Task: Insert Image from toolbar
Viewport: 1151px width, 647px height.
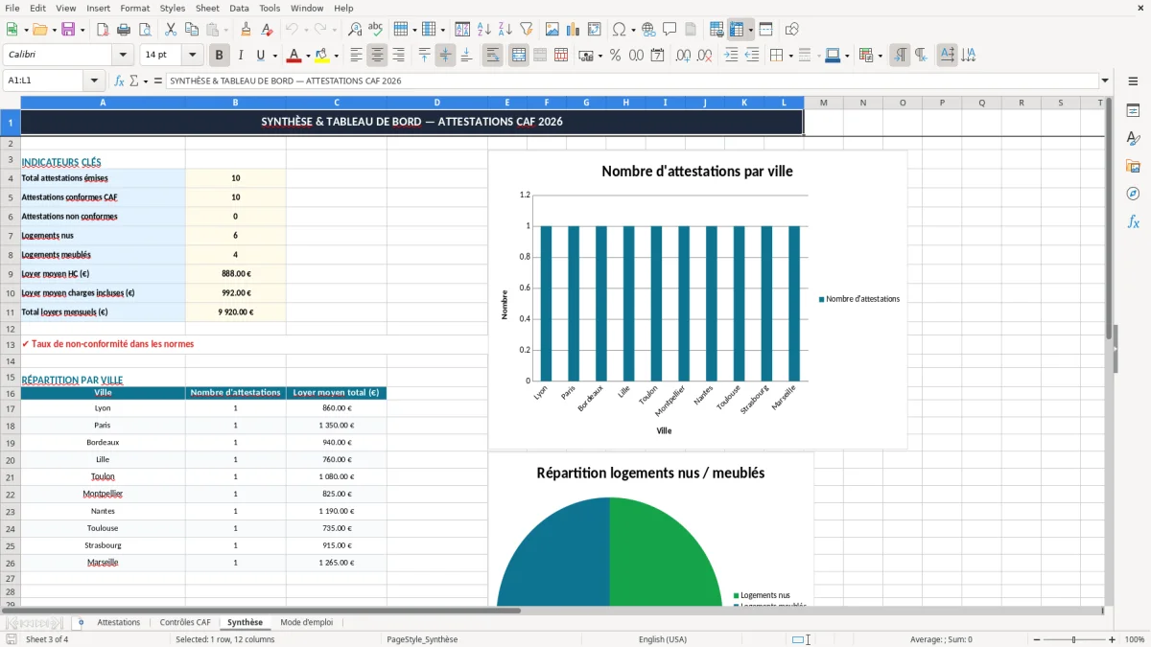Action: (x=552, y=30)
